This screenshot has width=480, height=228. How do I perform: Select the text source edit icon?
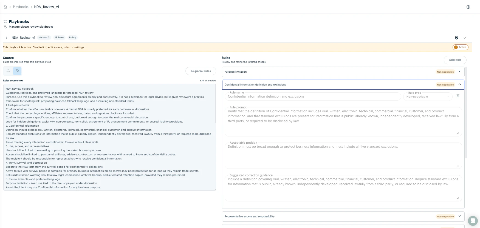click(17, 71)
